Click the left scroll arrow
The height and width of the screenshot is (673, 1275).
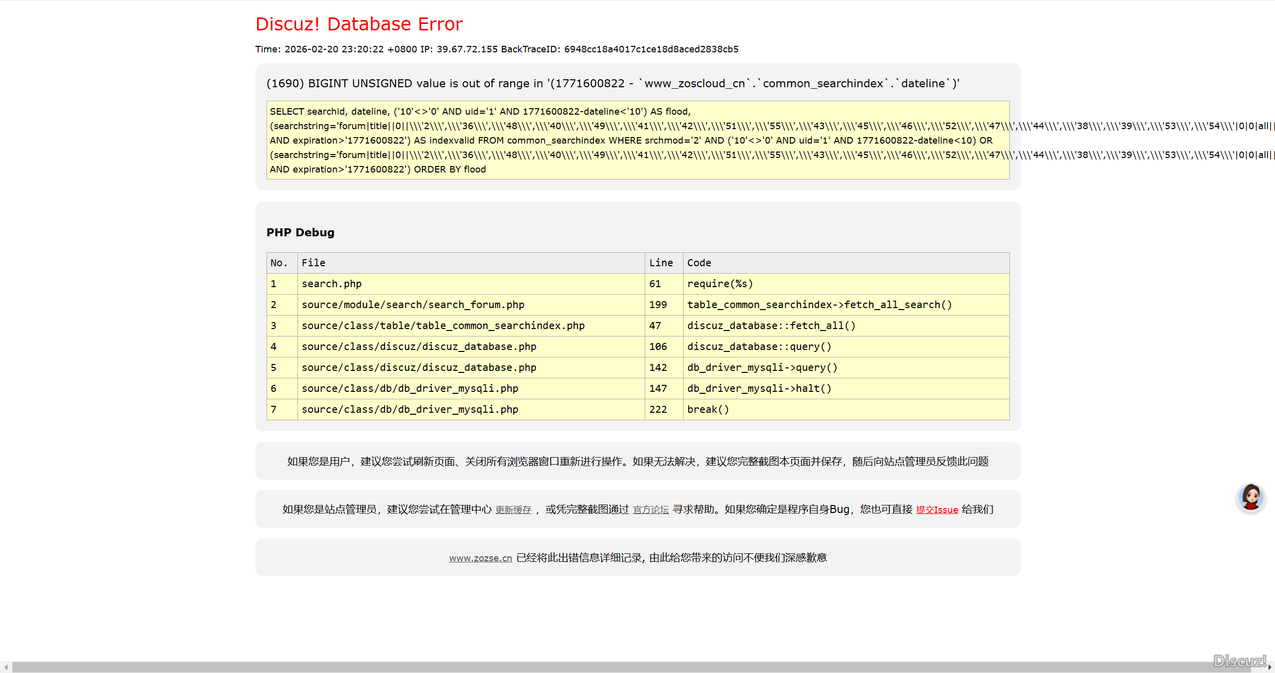[x=5, y=667]
